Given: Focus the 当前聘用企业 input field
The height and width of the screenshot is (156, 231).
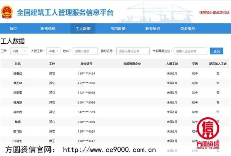Looking at the screenshot, I should tap(190, 51).
